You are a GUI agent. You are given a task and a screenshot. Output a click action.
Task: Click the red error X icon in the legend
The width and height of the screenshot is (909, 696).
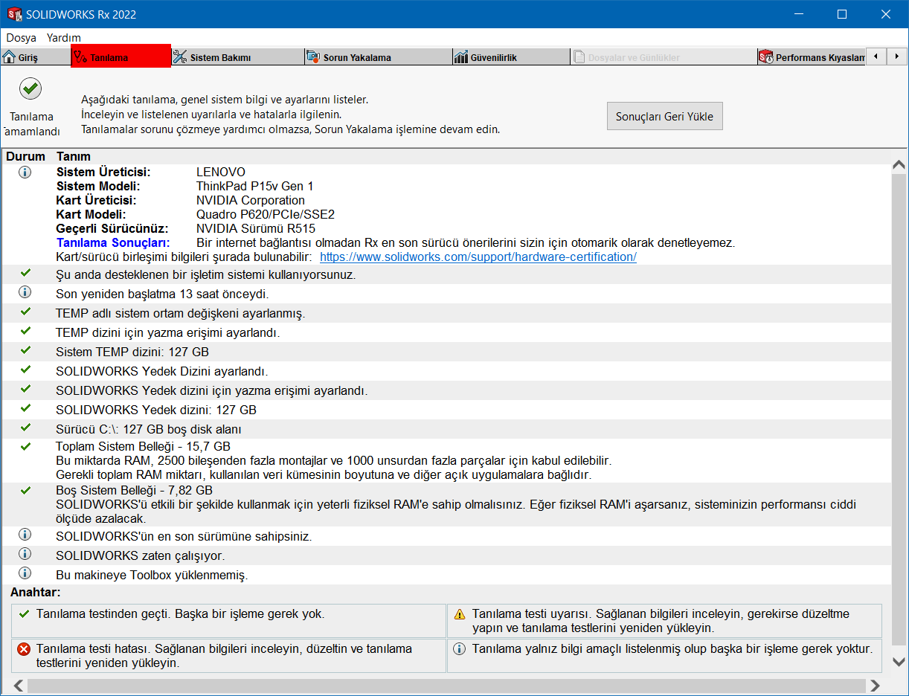tap(24, 649)
